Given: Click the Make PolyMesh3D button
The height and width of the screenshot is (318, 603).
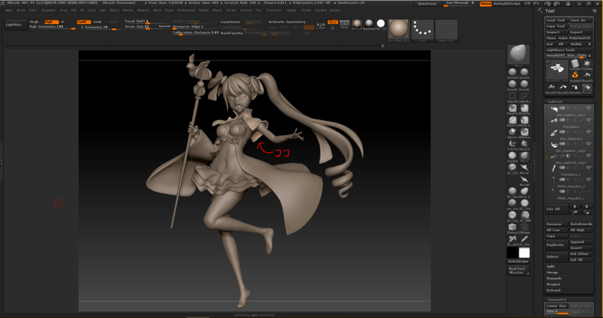Looking at the screenshot, I should coord(574,38).
